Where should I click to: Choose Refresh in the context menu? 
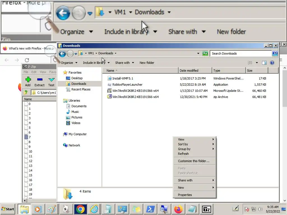pos(195,154)
